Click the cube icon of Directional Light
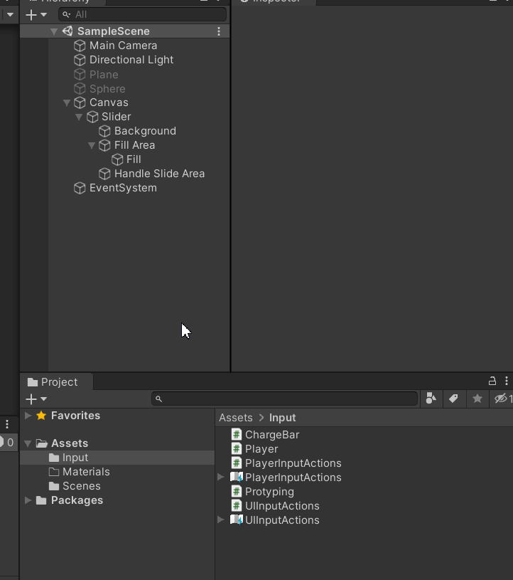 (x=80, y=60)
